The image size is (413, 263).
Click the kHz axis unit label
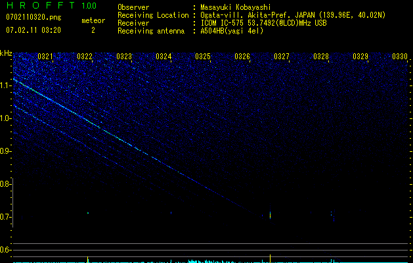point(6,53)
